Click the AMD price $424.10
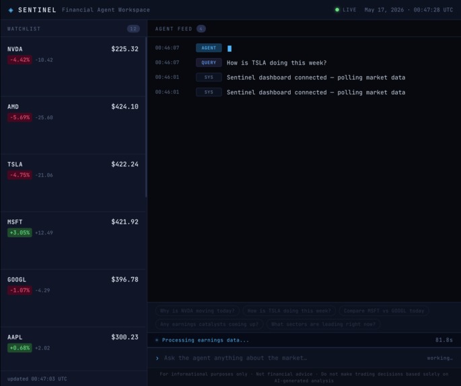The width and height of the screenshot is (461, 386). 125,106
